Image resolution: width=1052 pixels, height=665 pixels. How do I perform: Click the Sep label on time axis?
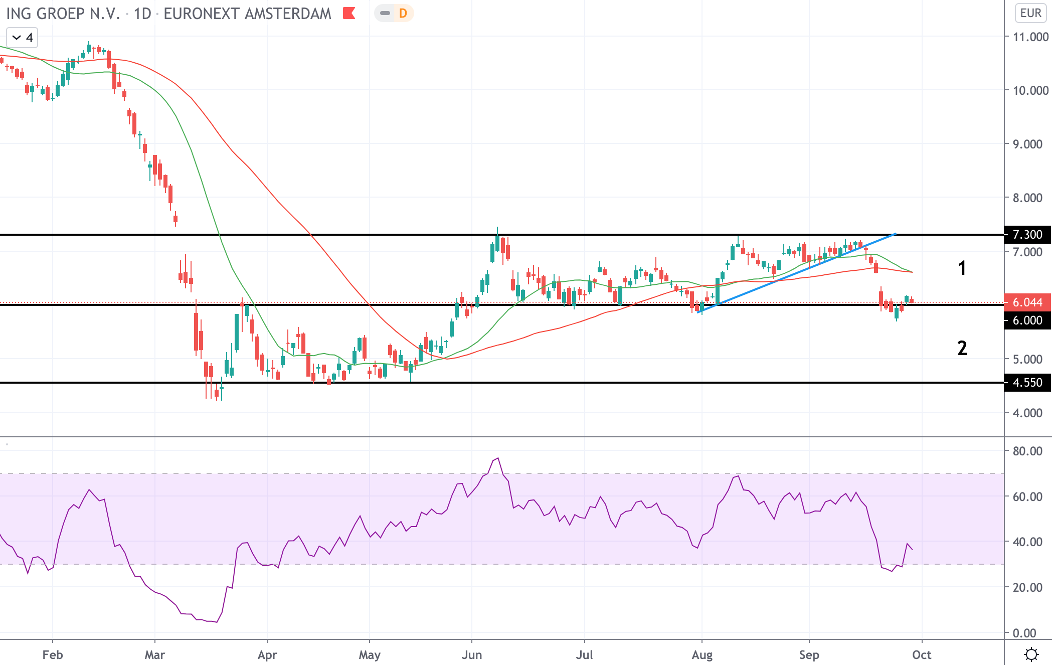point(809,654)
